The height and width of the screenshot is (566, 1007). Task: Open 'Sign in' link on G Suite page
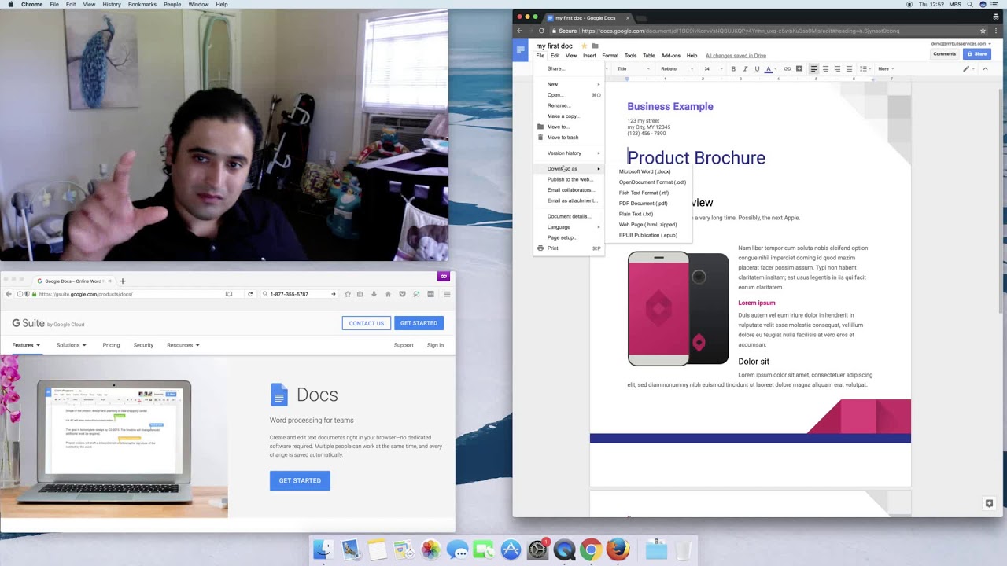(435, 345)
